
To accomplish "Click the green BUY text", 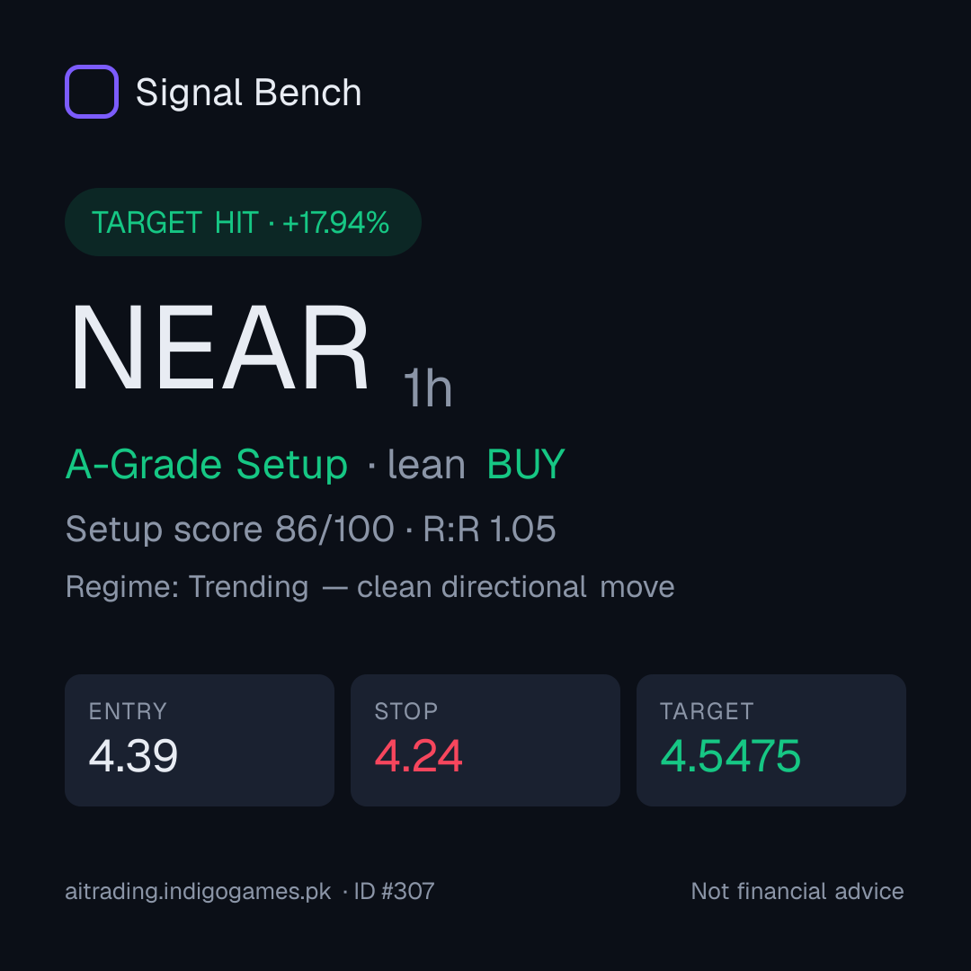I will pyautogui.click(x=526, y=464).
